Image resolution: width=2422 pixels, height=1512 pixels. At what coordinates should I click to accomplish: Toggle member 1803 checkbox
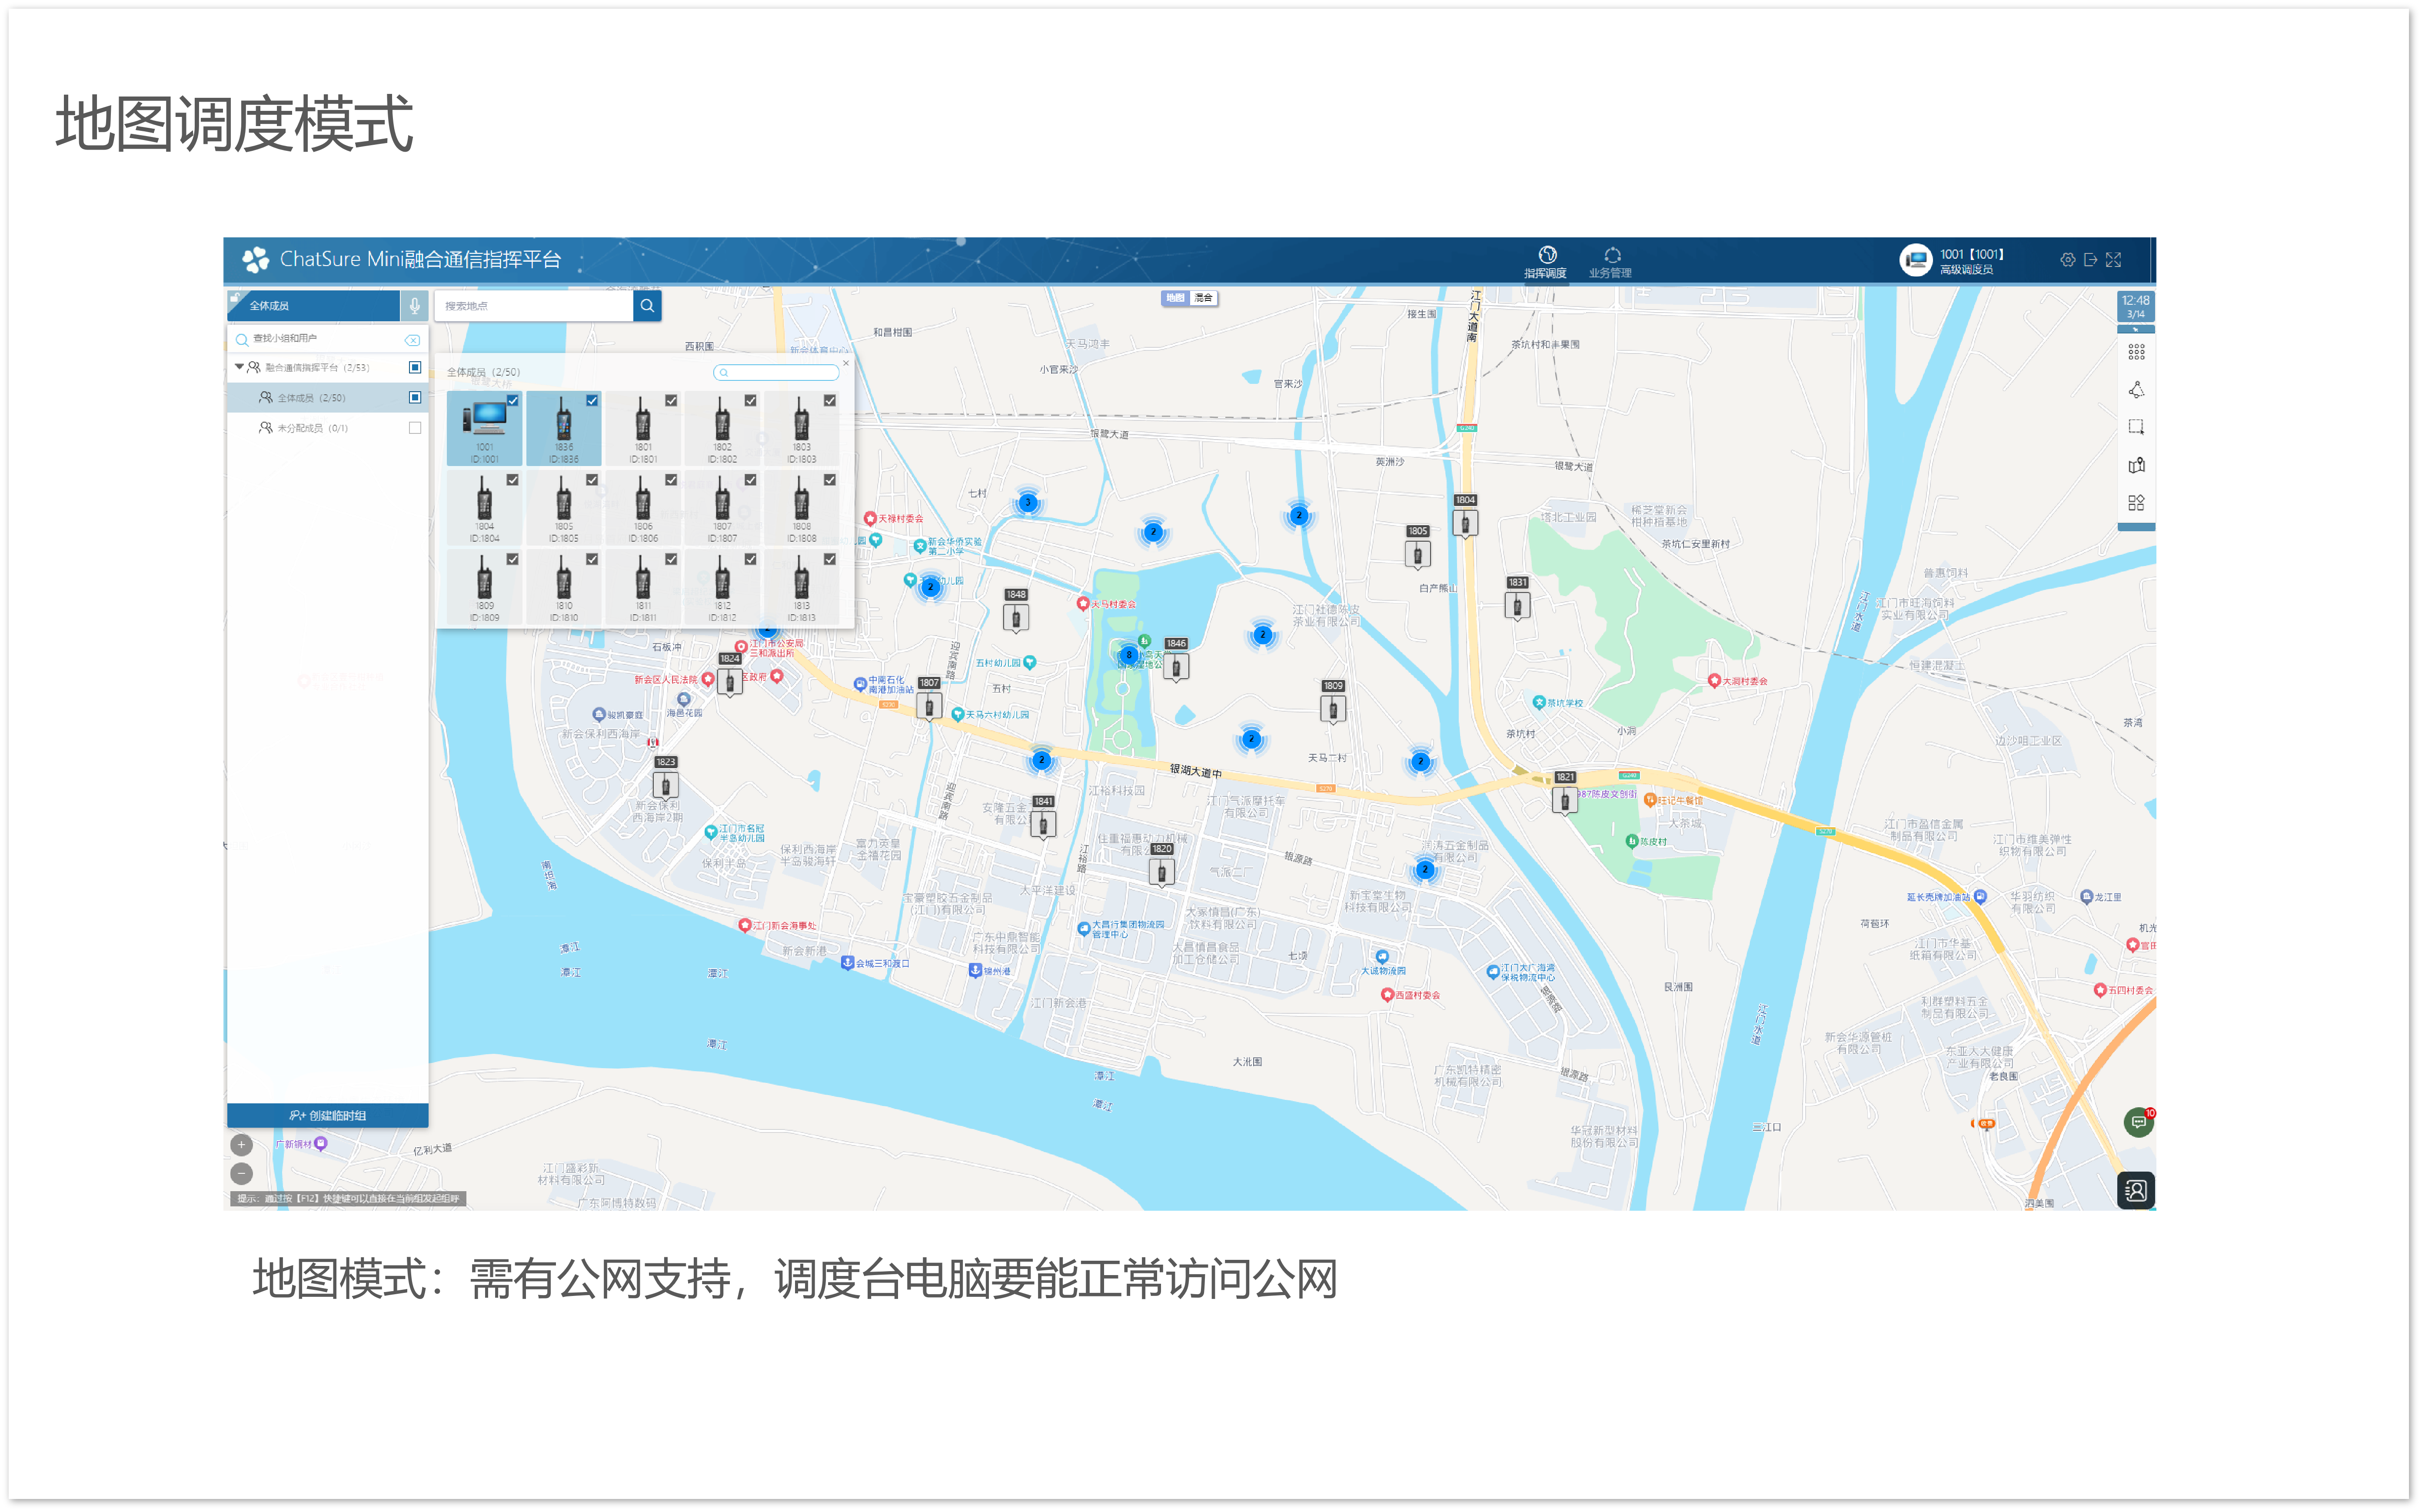coord(830,400)
